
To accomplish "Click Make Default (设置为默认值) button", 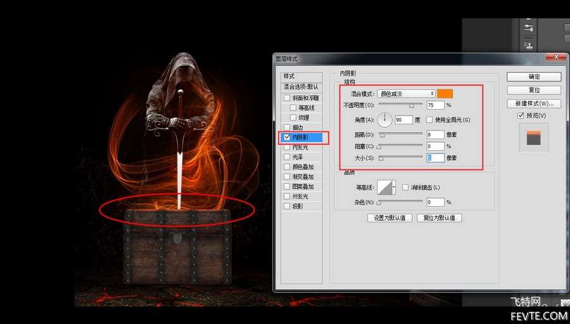I will pos(389,217).
